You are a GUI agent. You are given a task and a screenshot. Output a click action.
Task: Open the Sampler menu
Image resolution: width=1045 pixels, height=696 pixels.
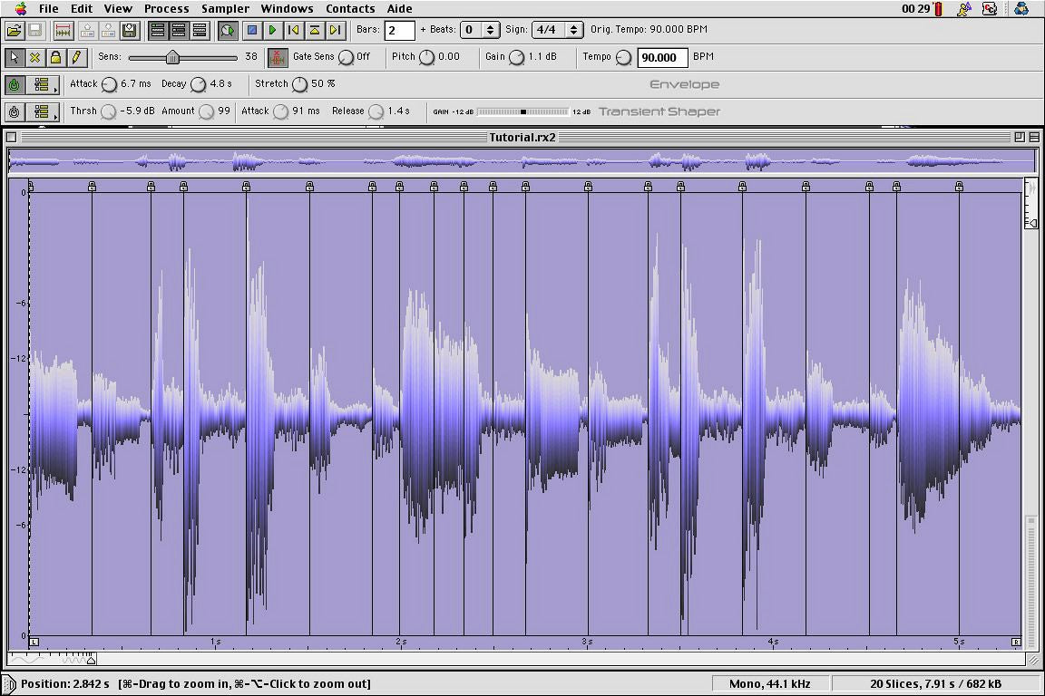tap(225, 8)
